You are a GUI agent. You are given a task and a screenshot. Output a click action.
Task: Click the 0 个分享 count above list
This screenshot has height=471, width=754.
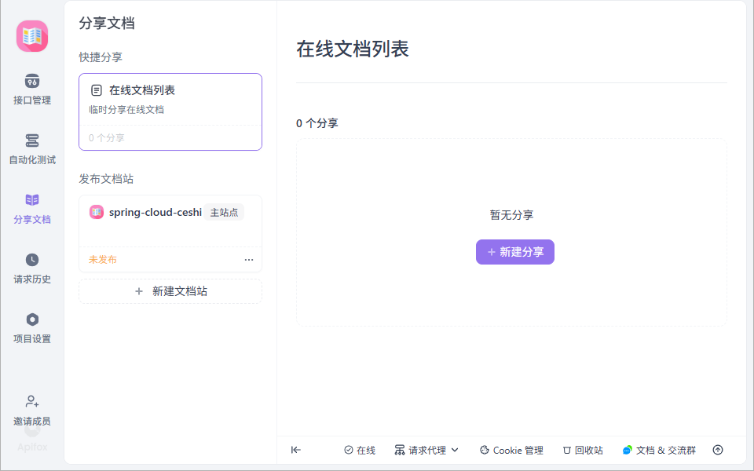click(x=317, y=123)
